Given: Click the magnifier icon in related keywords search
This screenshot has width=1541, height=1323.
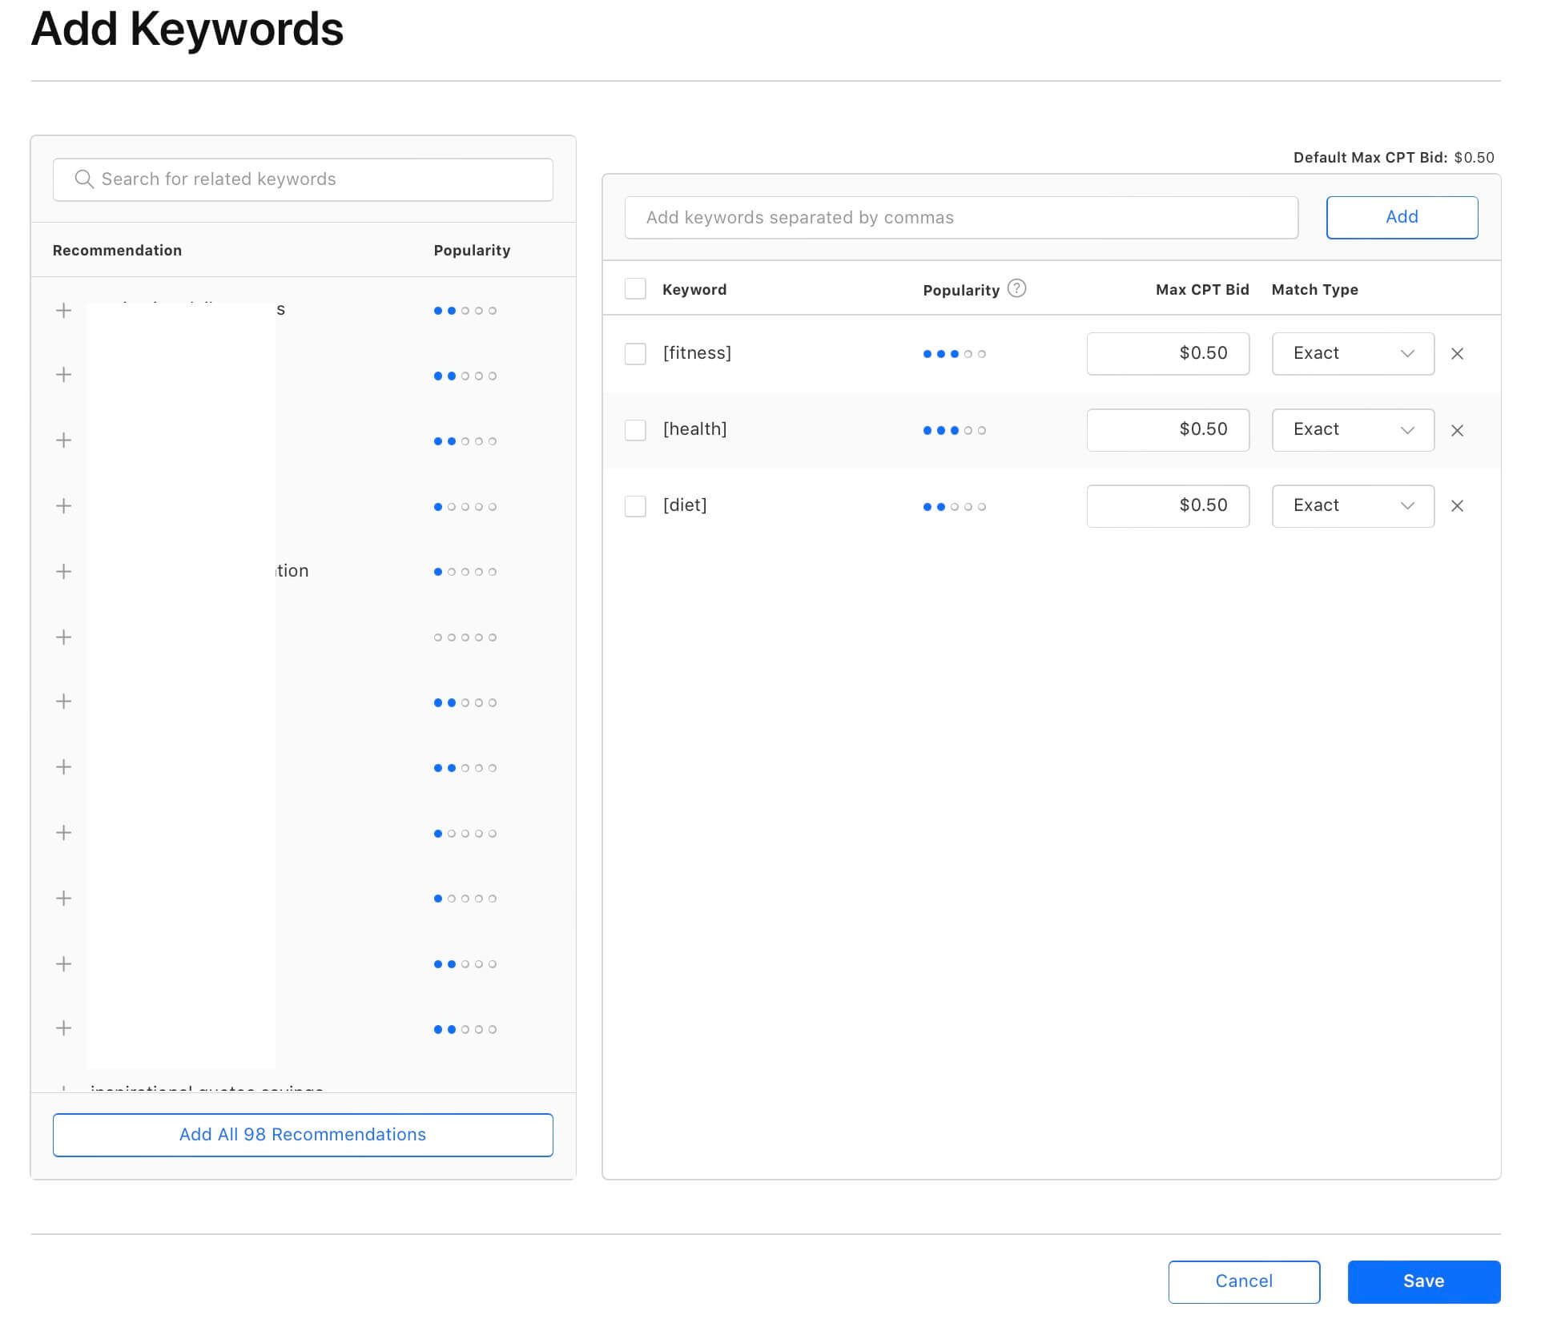Looking at the screenshot, I should pos(84,179).
